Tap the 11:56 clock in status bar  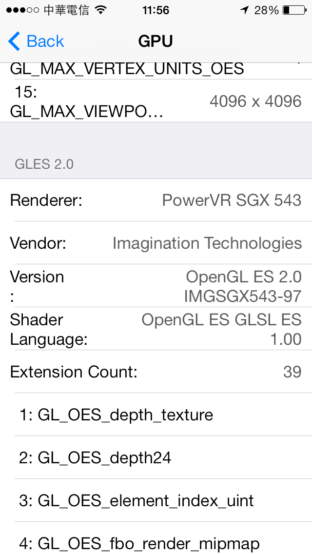(156, 10)
